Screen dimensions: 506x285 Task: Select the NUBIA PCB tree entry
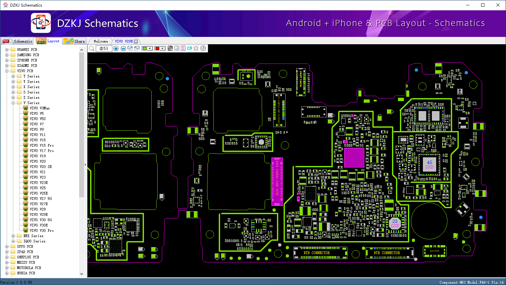[x=26, y=273]
